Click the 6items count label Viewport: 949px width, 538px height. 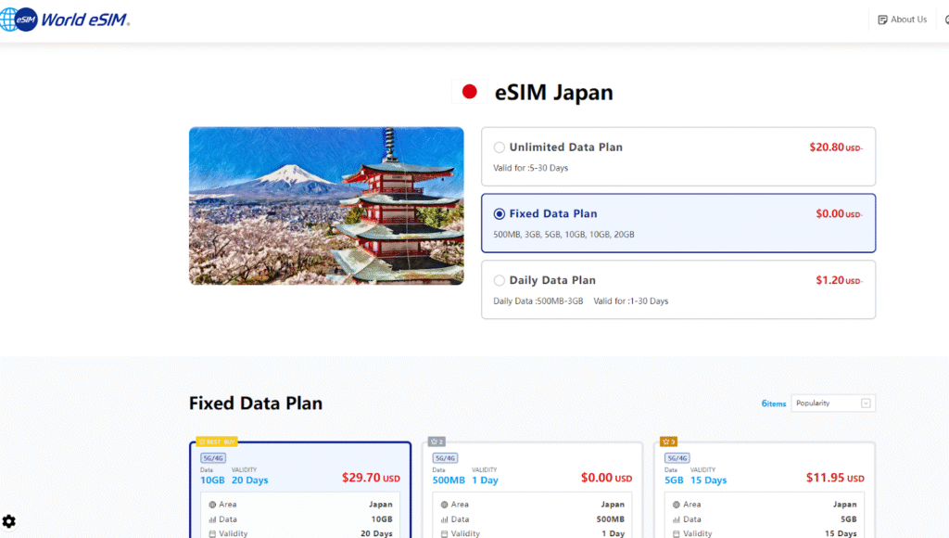(774, 403)
